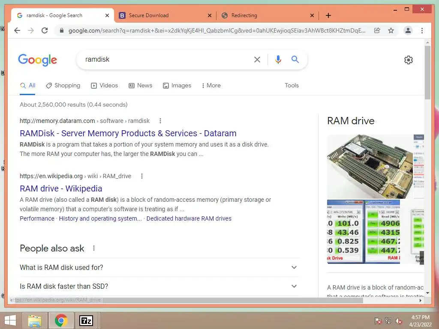This screenshot has width=439, height=329.
Task: Open the Windows Start menu
Action: 10,320
